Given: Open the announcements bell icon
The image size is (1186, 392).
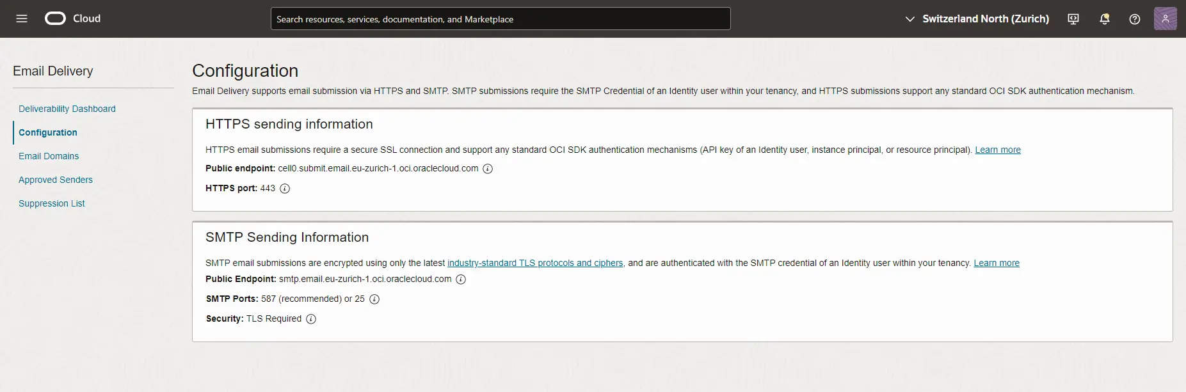Looking at the screenshot, I should (1104, 19).
